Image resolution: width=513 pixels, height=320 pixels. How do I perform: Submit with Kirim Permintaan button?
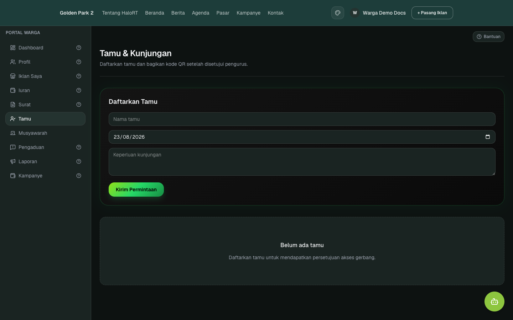click(136, 190)
